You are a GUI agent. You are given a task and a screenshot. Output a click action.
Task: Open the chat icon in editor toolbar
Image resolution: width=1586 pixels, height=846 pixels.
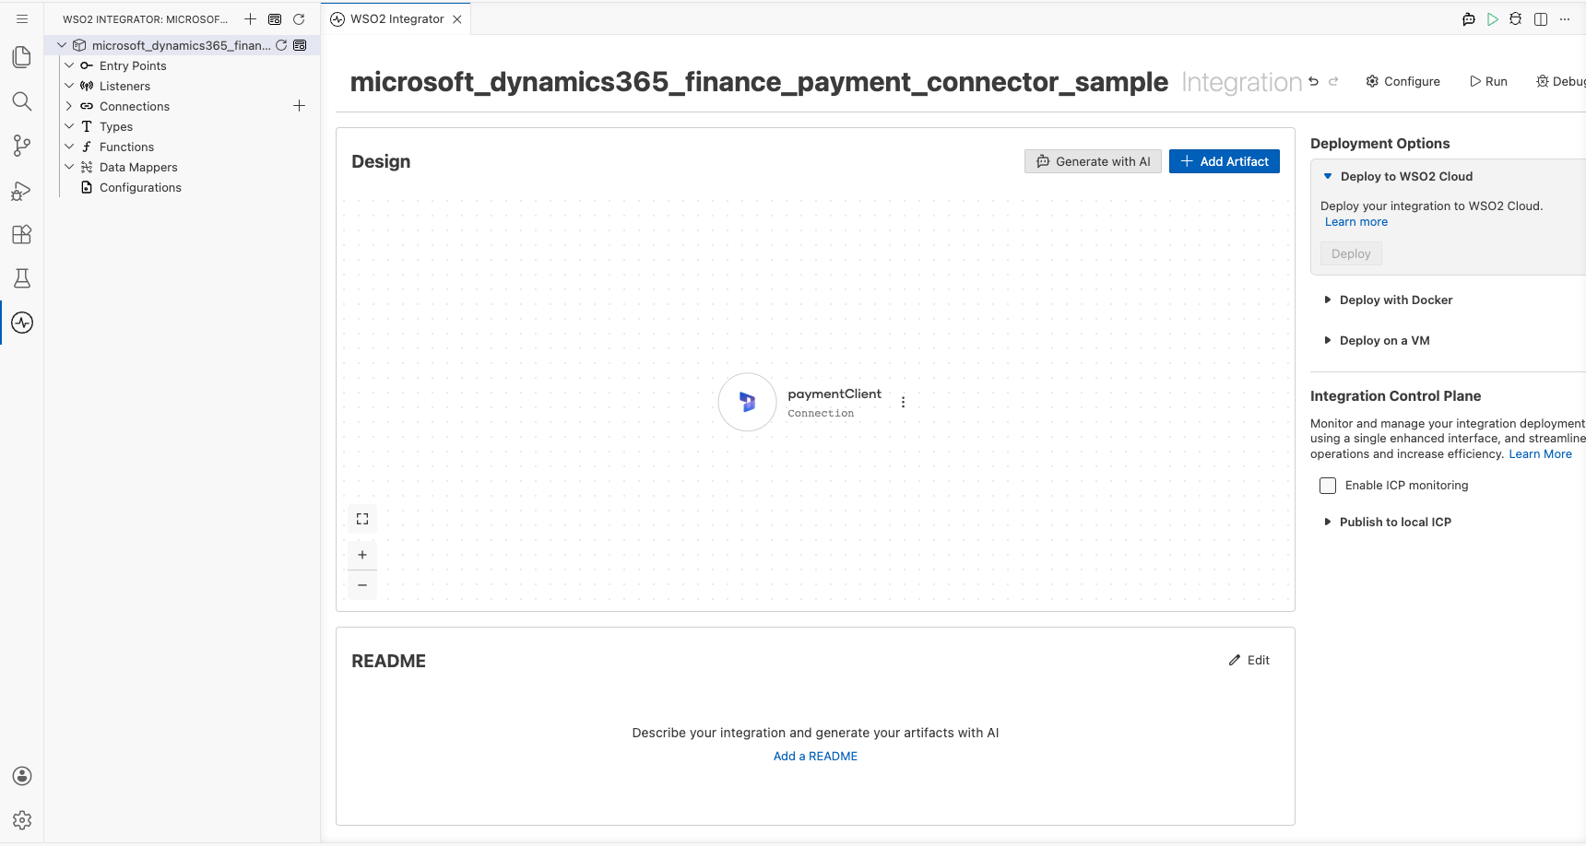(x=1469, y=19)
